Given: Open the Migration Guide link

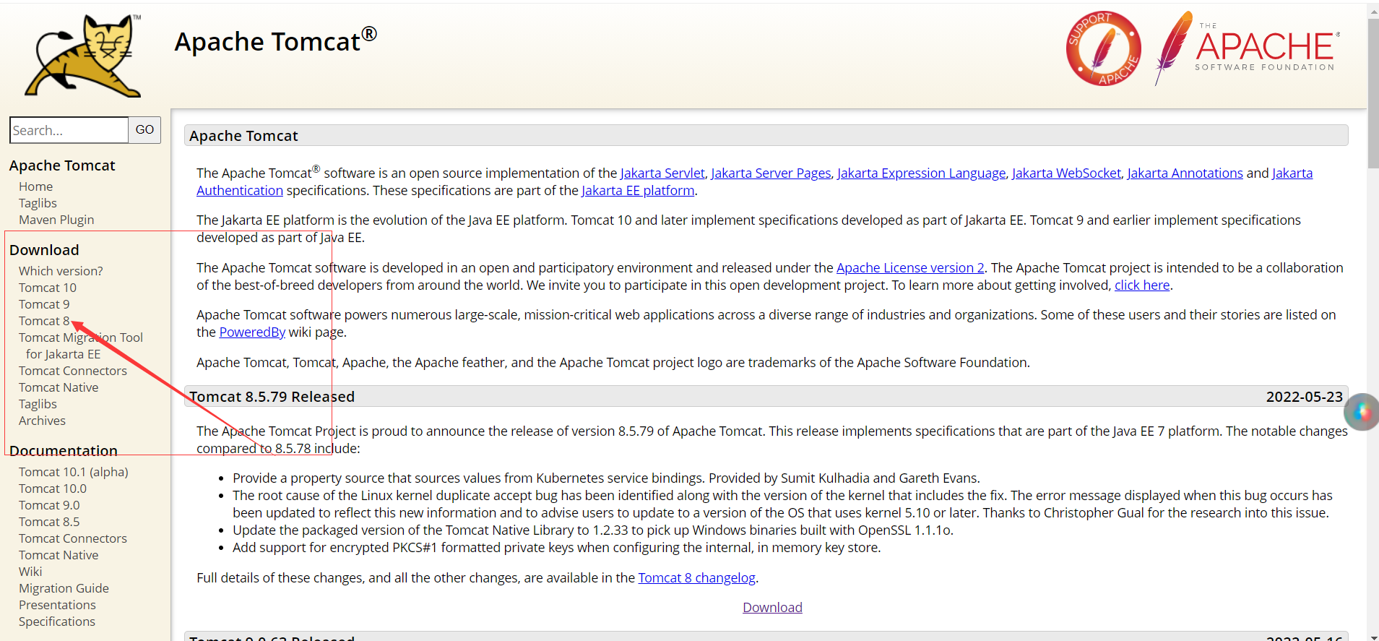Looking at the screenshot, I should coord(64,588).
